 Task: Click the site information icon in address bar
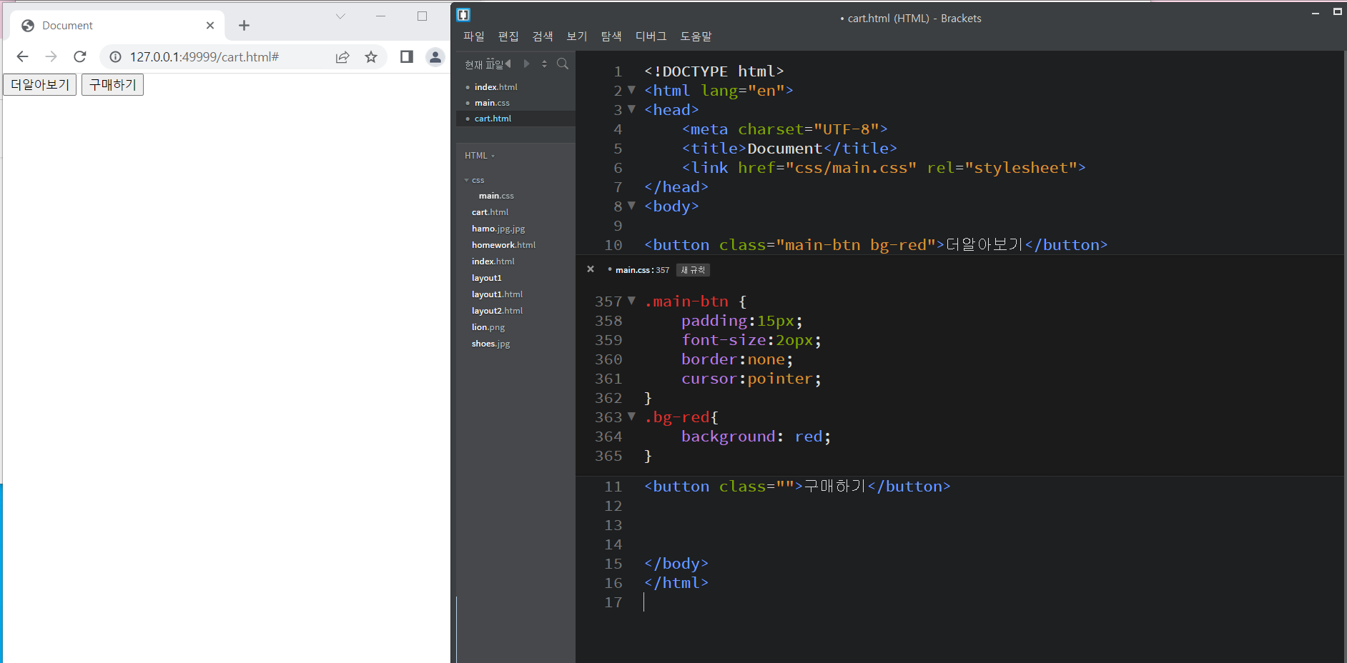[x=115, y=57]
